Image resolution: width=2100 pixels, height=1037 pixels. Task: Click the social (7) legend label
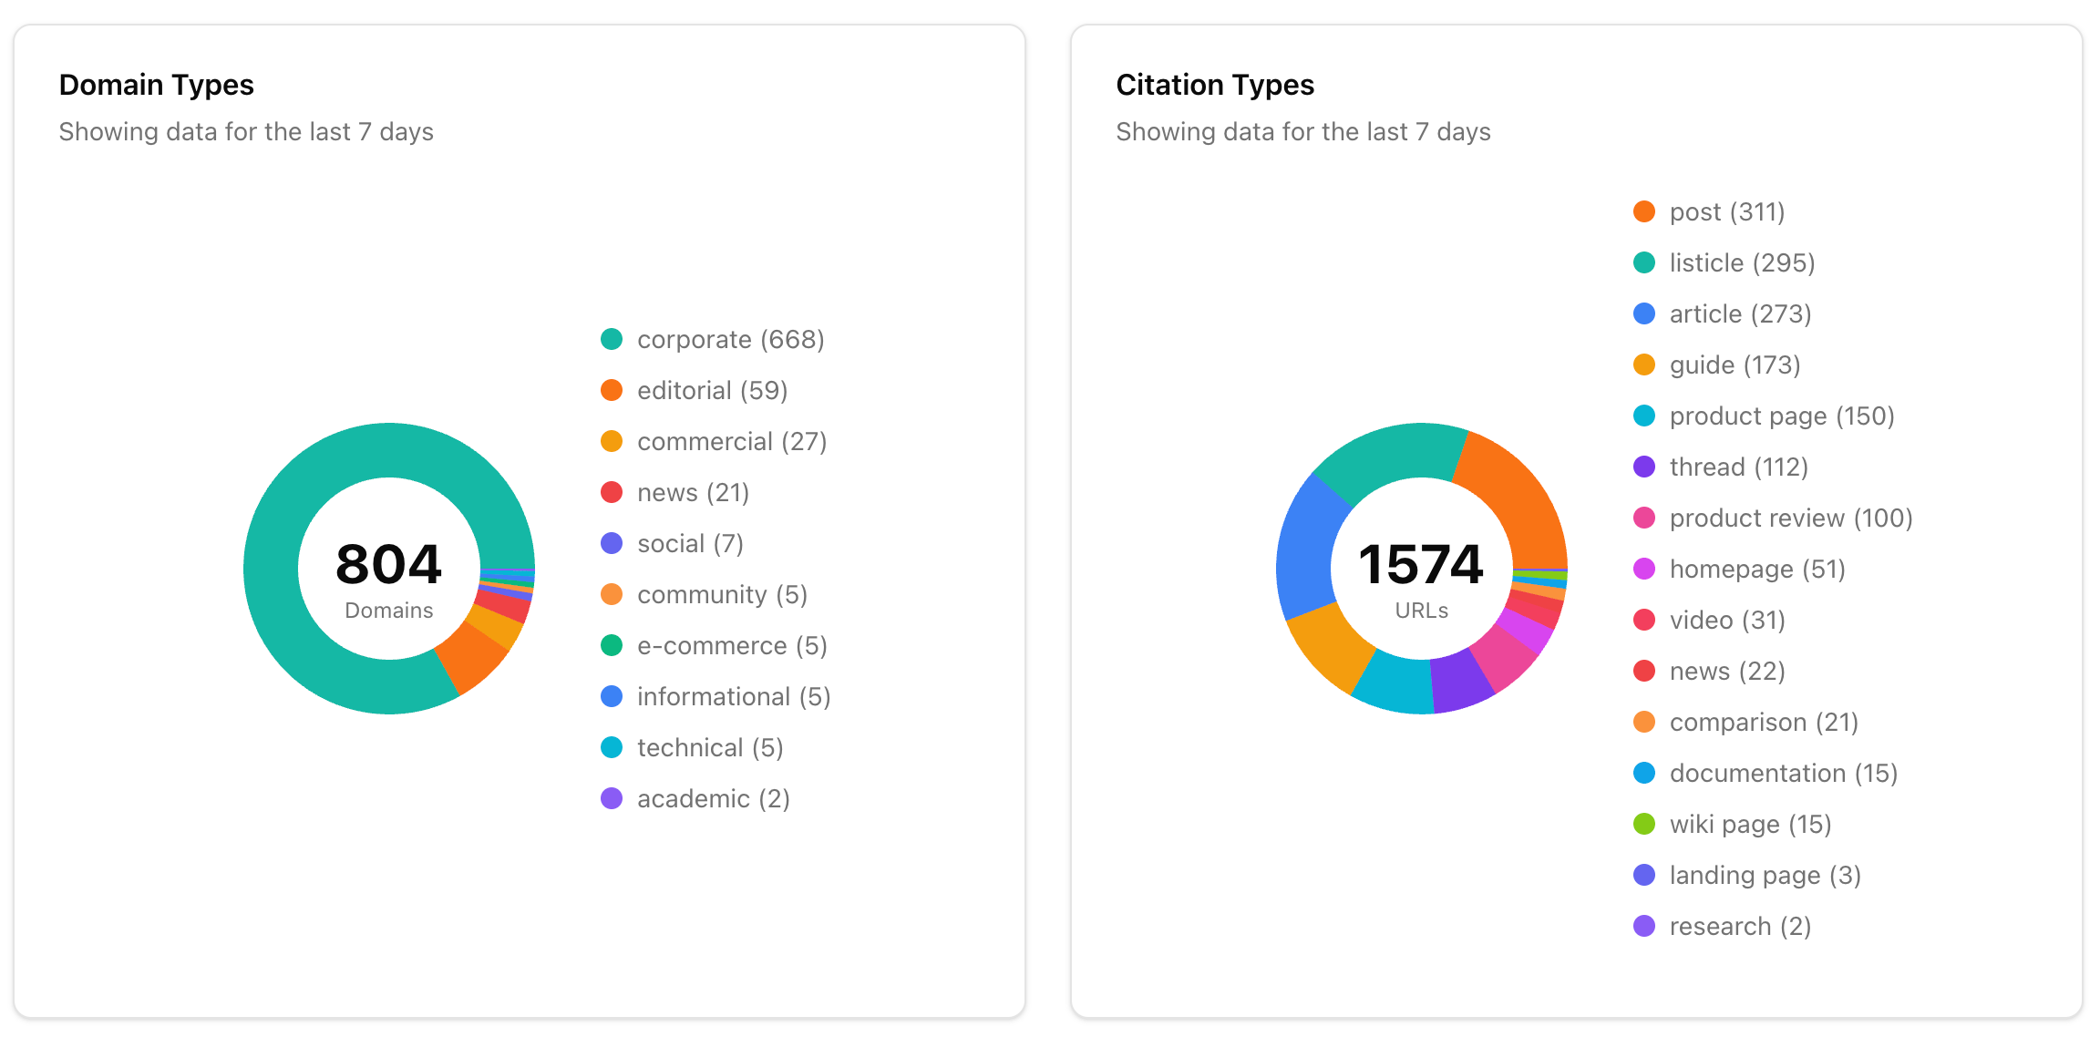(690, 544)
